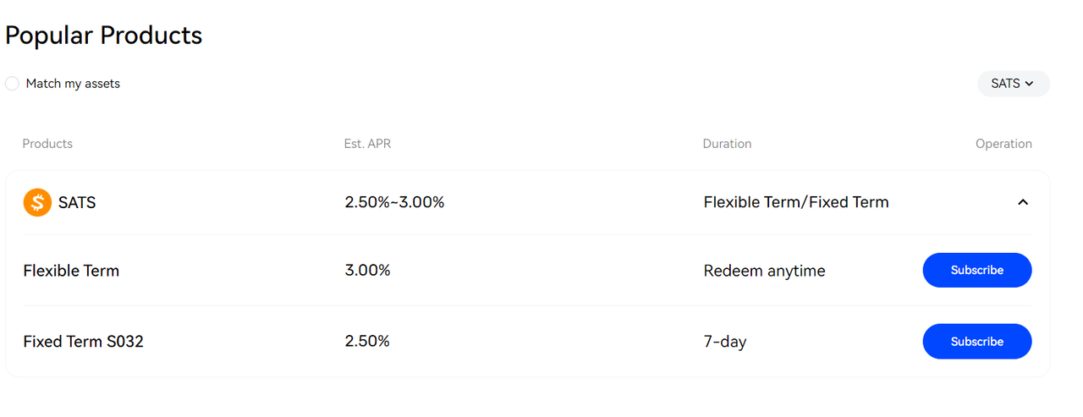Collapse the SATS product row chevron
1083x417 pixels.
tap(1023, 202)
